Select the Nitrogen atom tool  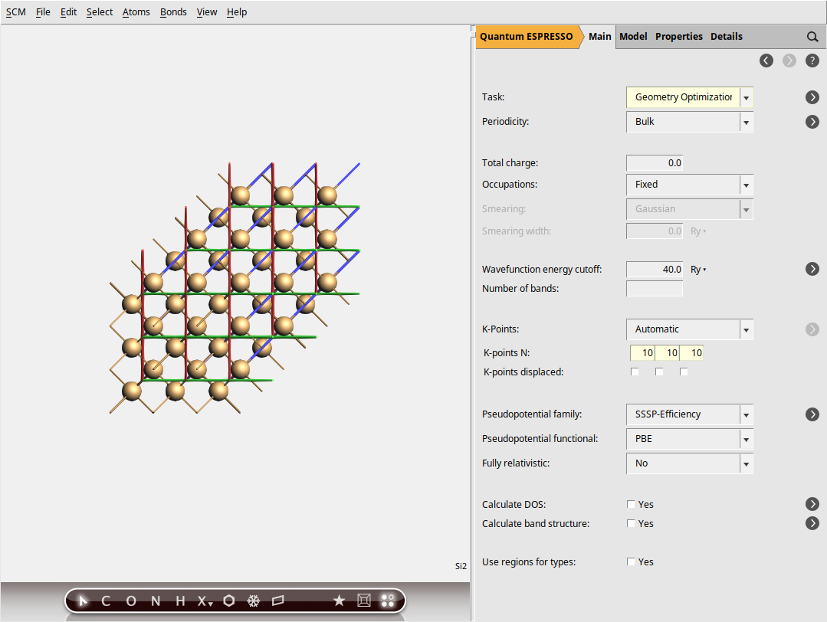155,601
